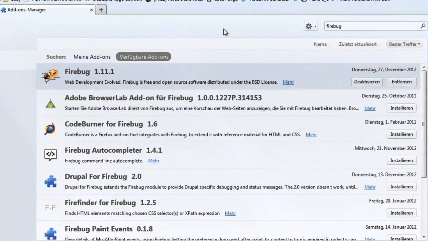Open Mehr link for Firefinder
Image resolution: width=428 pixels, height=241 pixels.
(230, 213)
